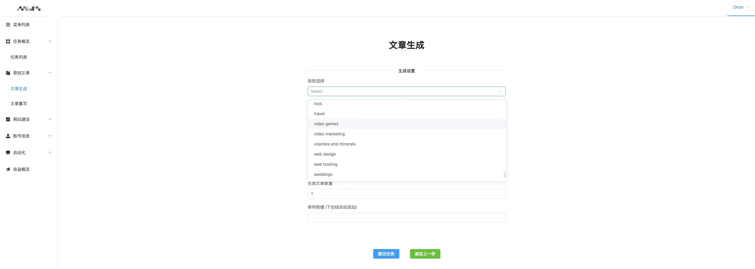Choose web hosting option
This screenshot has width=755, height=269.
(407, 164)
